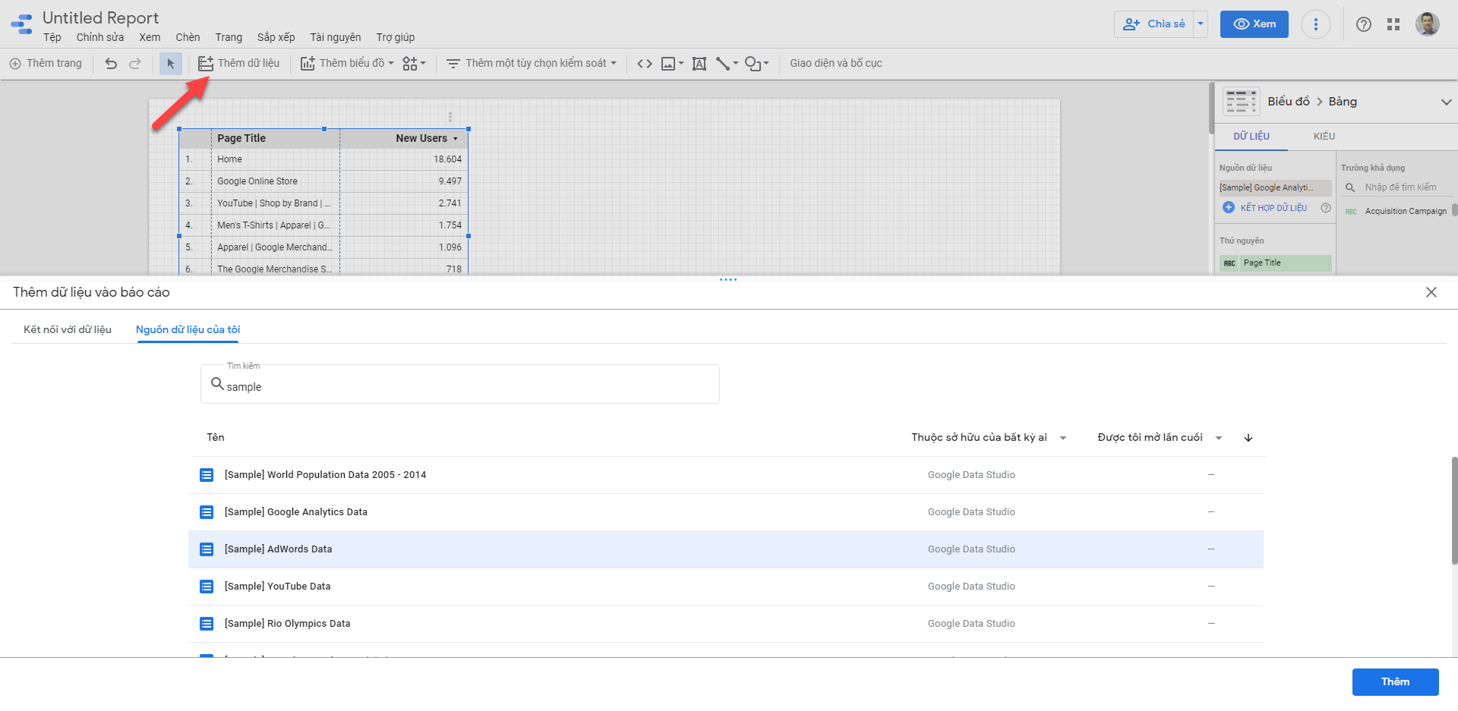
Task: Expand the Chia sẻ dropdown arrow
Action: [1201, 24]
